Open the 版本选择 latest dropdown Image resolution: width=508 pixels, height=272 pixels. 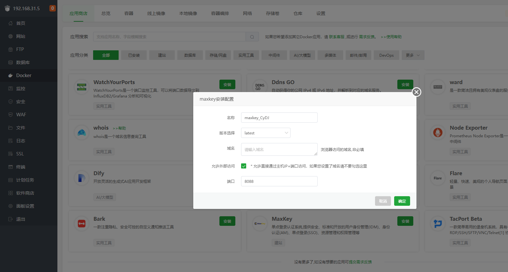tap(266, 133)
